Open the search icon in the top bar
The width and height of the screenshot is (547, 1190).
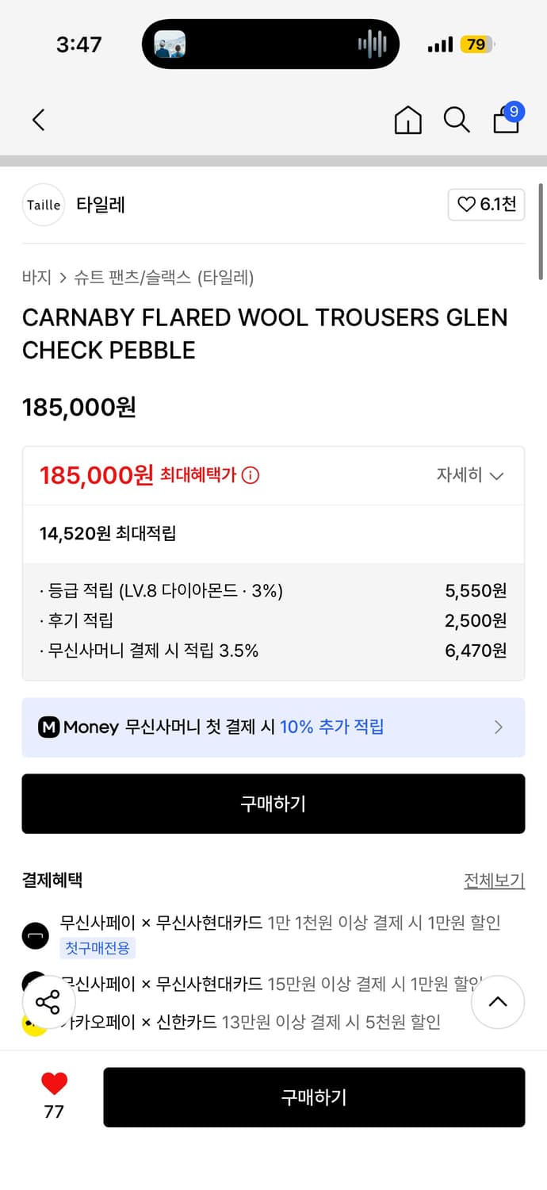pyautogui.click(x=457, y=120)
